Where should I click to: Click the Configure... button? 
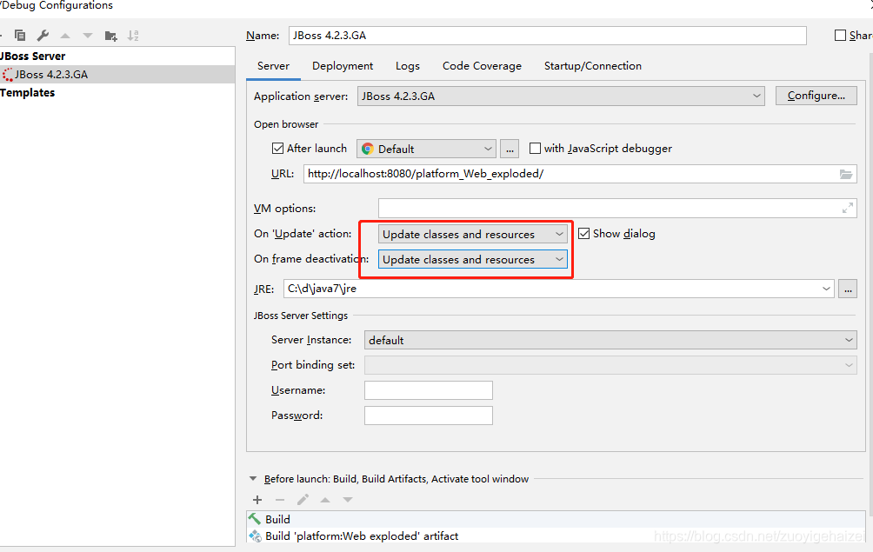pos(816,96)
